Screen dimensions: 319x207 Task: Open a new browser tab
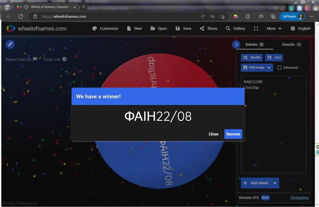click(x=83, y=7)
